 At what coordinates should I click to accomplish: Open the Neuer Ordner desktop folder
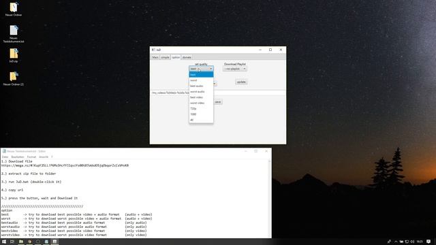click(x=14, y=9)
